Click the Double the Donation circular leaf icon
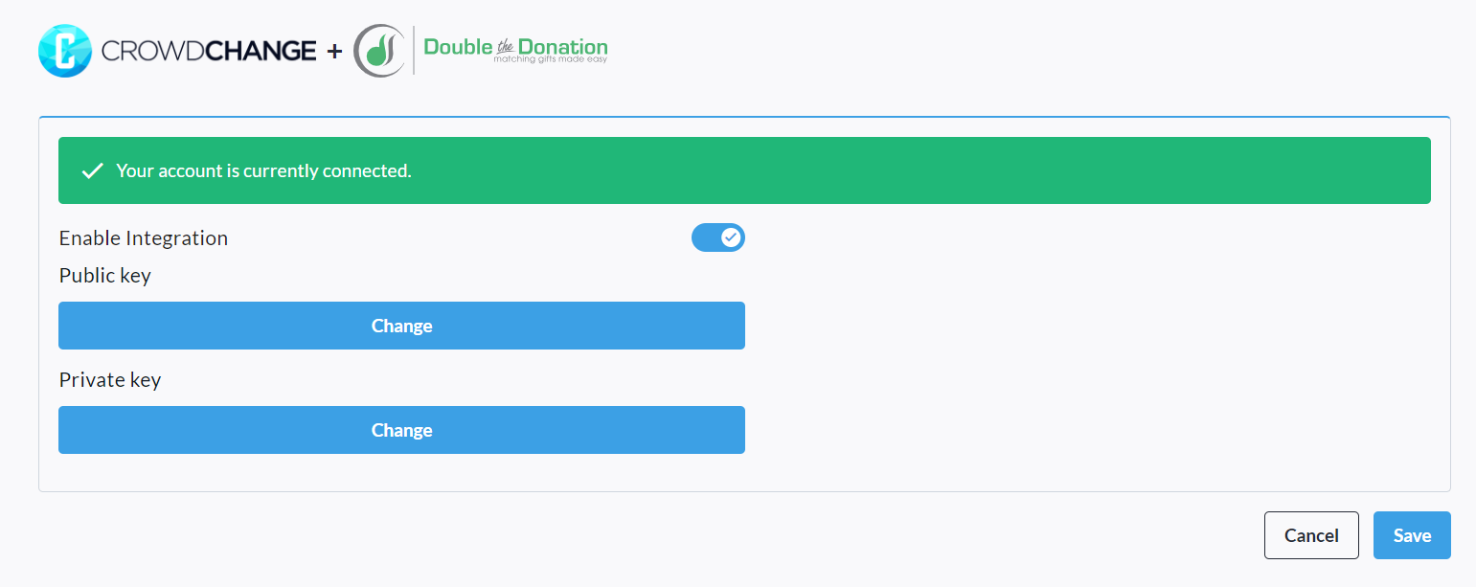The width and height of the screenshot is (1476, 587). 379,51
